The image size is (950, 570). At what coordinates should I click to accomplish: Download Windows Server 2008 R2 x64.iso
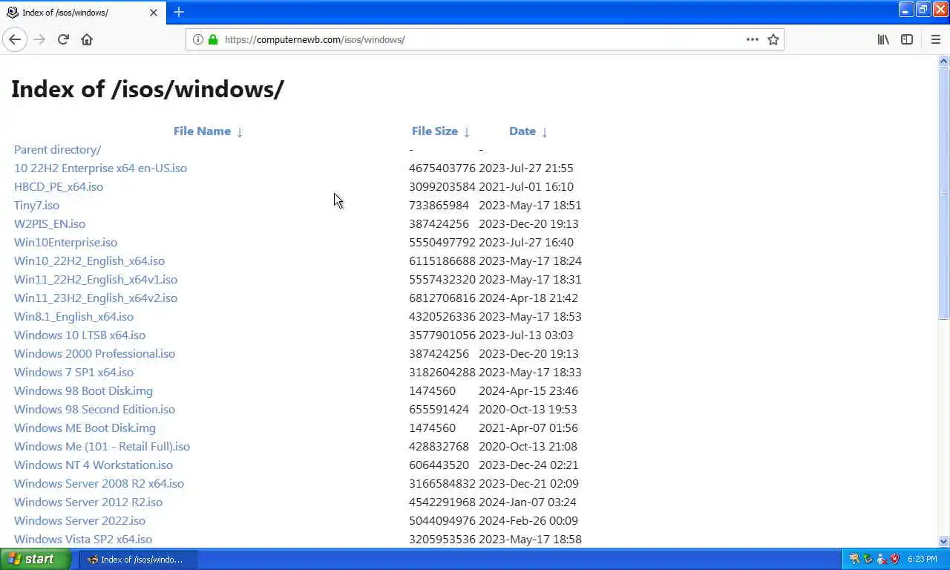click(x=99, y=483)
